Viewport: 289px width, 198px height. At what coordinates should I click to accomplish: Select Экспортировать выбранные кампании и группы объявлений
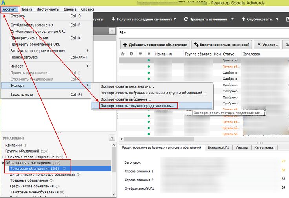tap(152, 93)
